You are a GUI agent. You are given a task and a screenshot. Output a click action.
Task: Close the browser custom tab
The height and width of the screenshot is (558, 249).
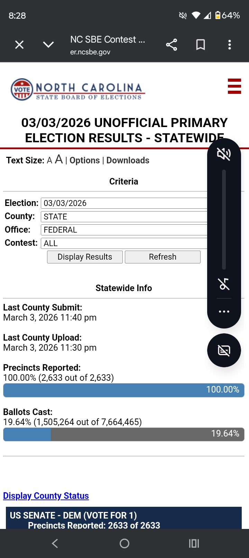[19, 45]
